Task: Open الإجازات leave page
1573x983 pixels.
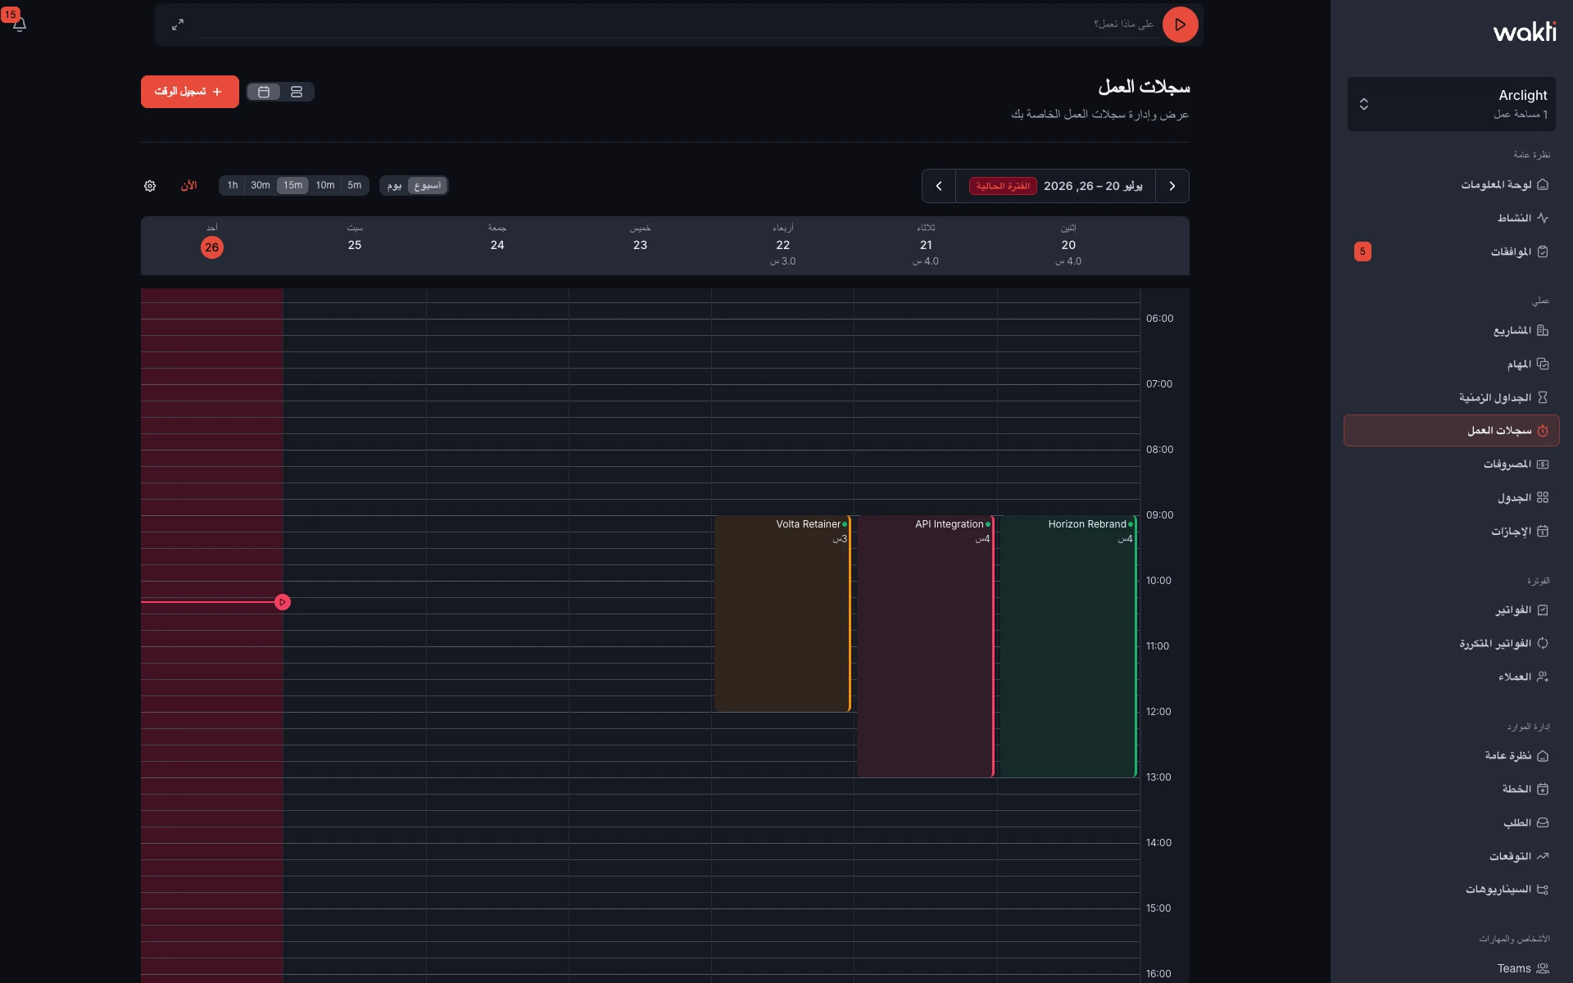Action: (1451, 531)
